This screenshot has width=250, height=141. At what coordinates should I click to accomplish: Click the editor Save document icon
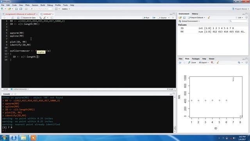tap(18, 18)
